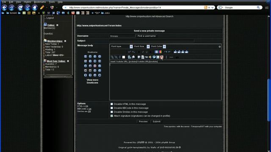This screenshot has width=271, height=152.
Task: Tick Disable BBCode in this message checkbox
Action: [112, 108]
